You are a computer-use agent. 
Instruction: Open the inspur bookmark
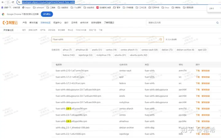click(x=26, y=8)
